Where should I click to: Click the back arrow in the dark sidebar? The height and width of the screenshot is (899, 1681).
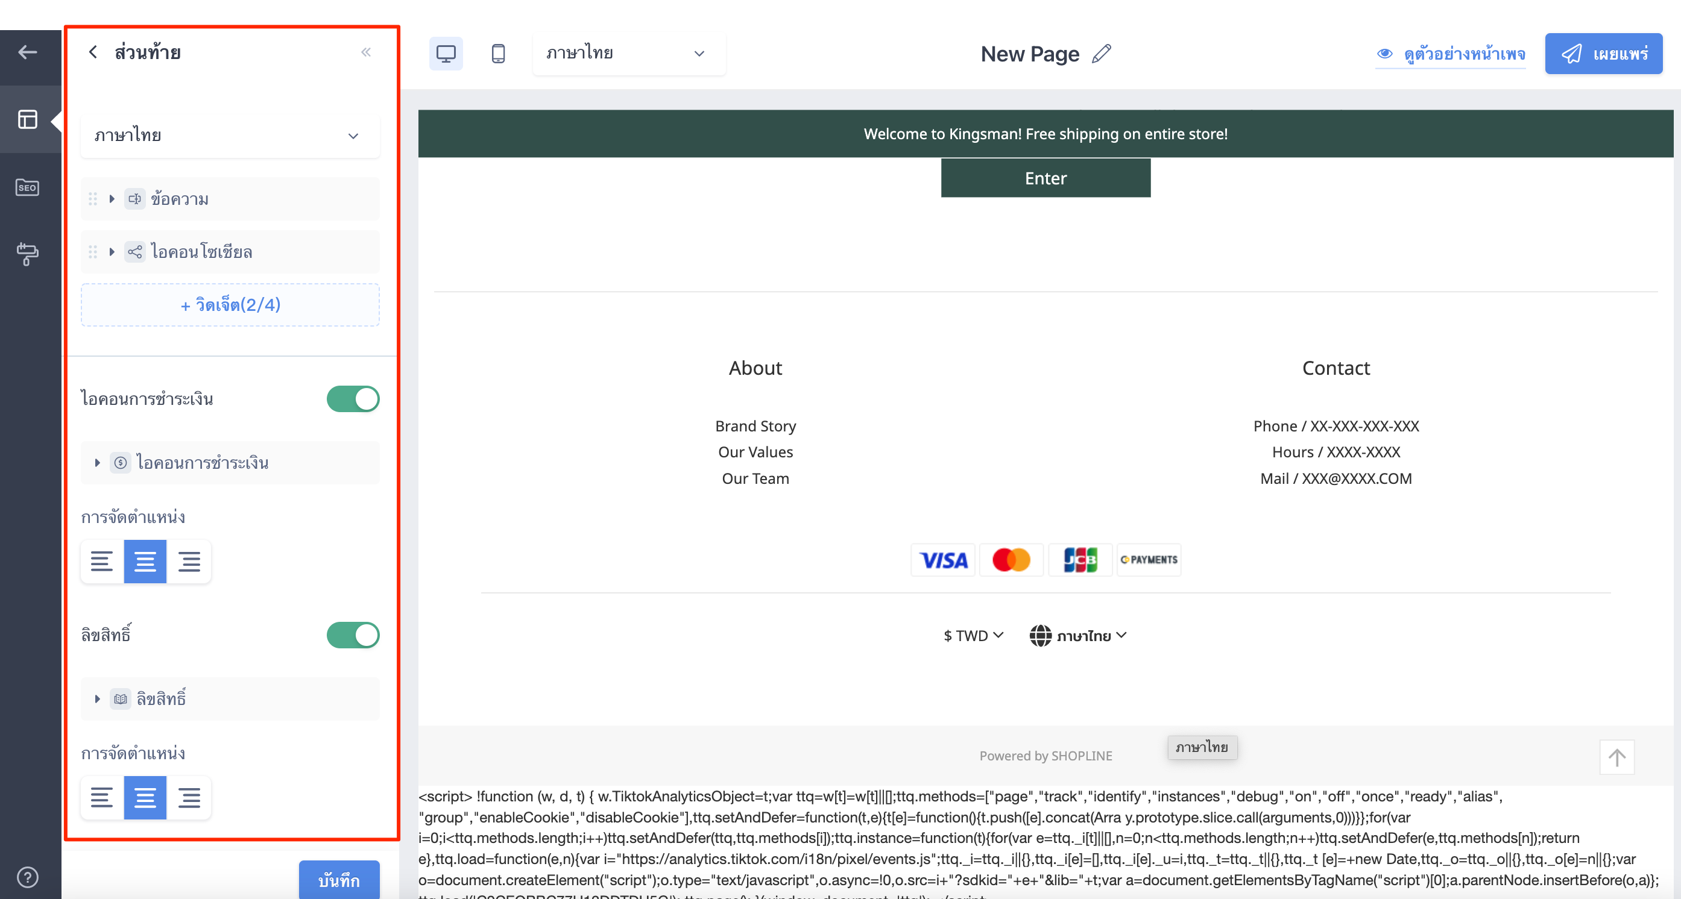click(27, 52)
